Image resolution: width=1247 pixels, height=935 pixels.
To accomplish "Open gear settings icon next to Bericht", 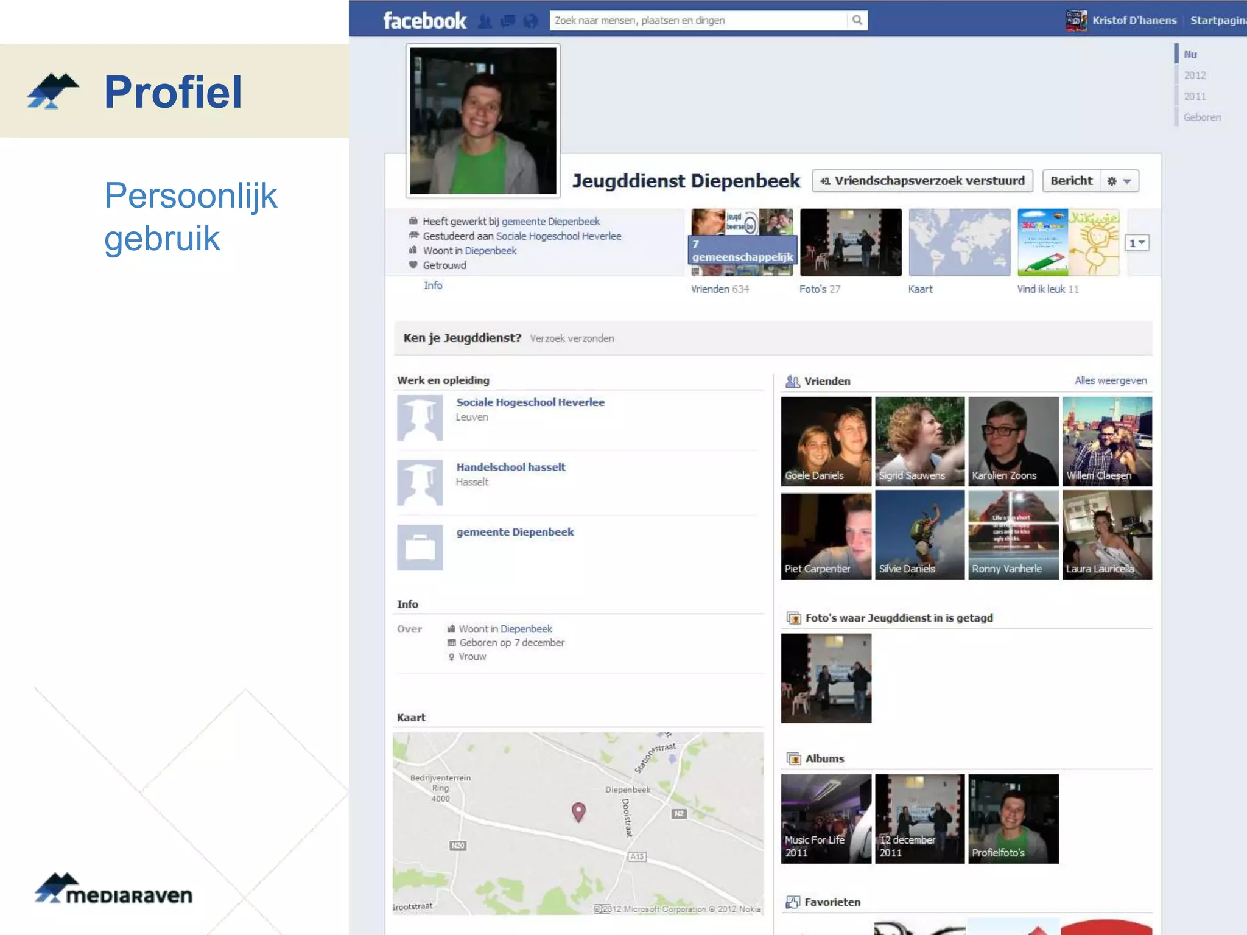I will [x=1111, y=181].
